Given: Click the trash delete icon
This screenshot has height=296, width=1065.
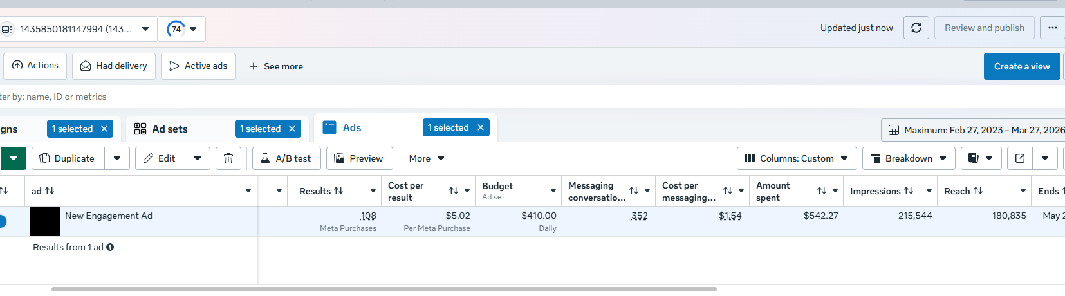Looking at the screenshot, I should pyautogui.click(x=228, y=158).
